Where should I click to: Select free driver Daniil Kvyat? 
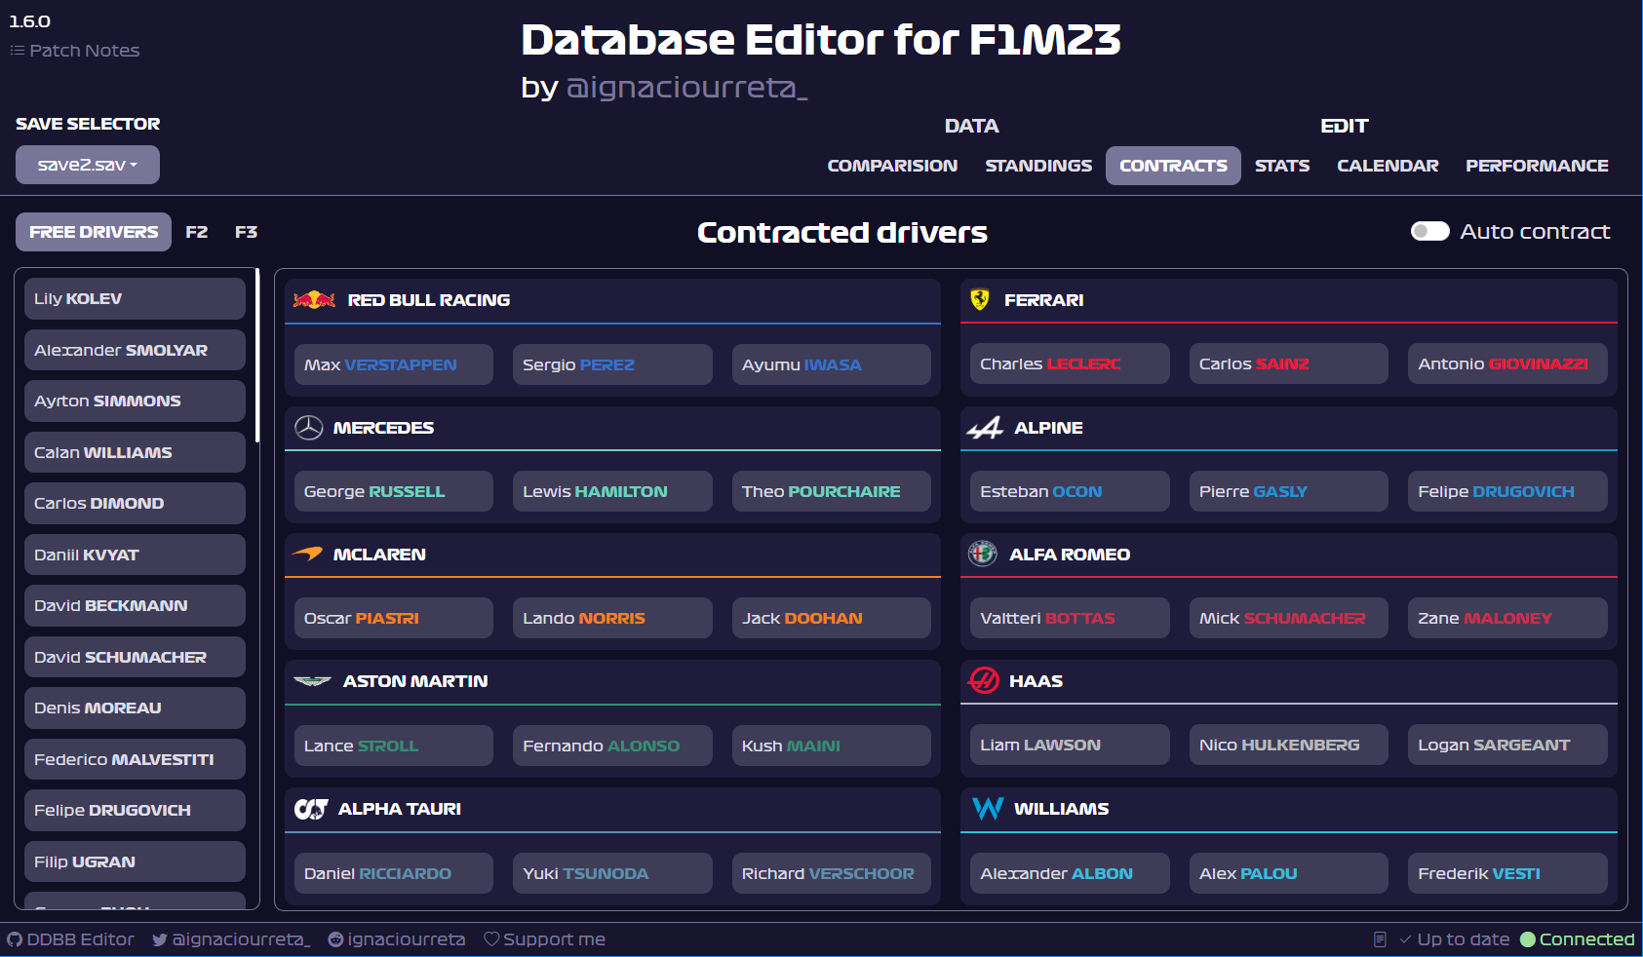coord(134,554)
